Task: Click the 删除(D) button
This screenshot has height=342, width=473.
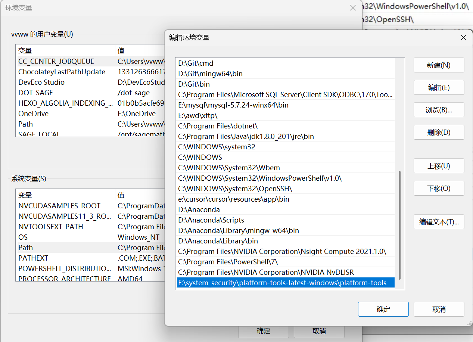Action: 439,133
